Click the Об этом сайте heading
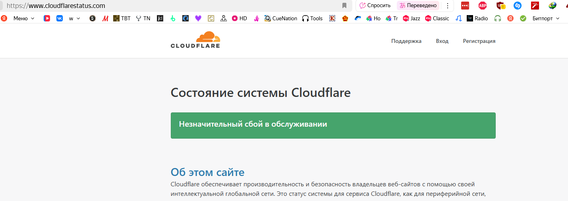The width and height of the screenshot is (568, 201). (x=208, y=172)
